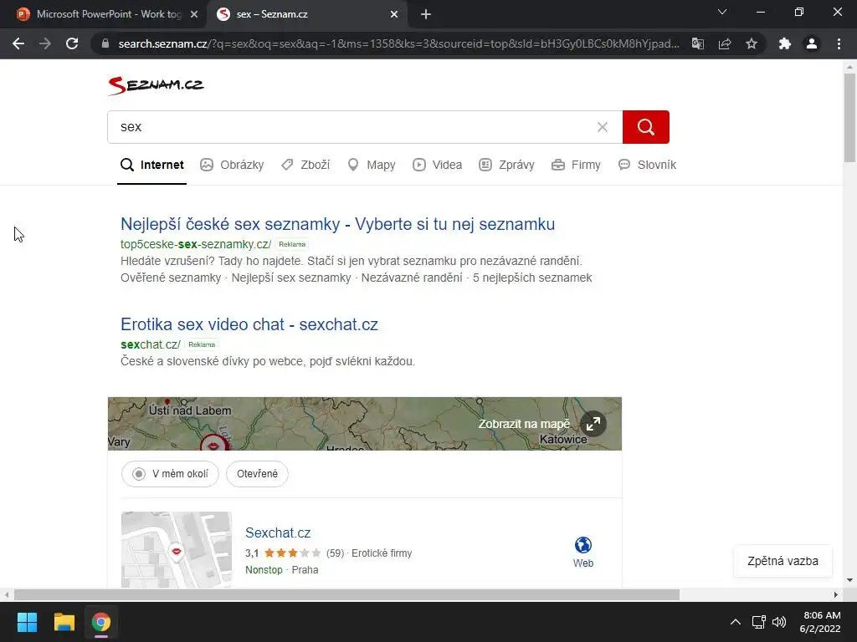Click the Reklama label under sexchat.cz
857x642 pixels.
pos(202,344)
